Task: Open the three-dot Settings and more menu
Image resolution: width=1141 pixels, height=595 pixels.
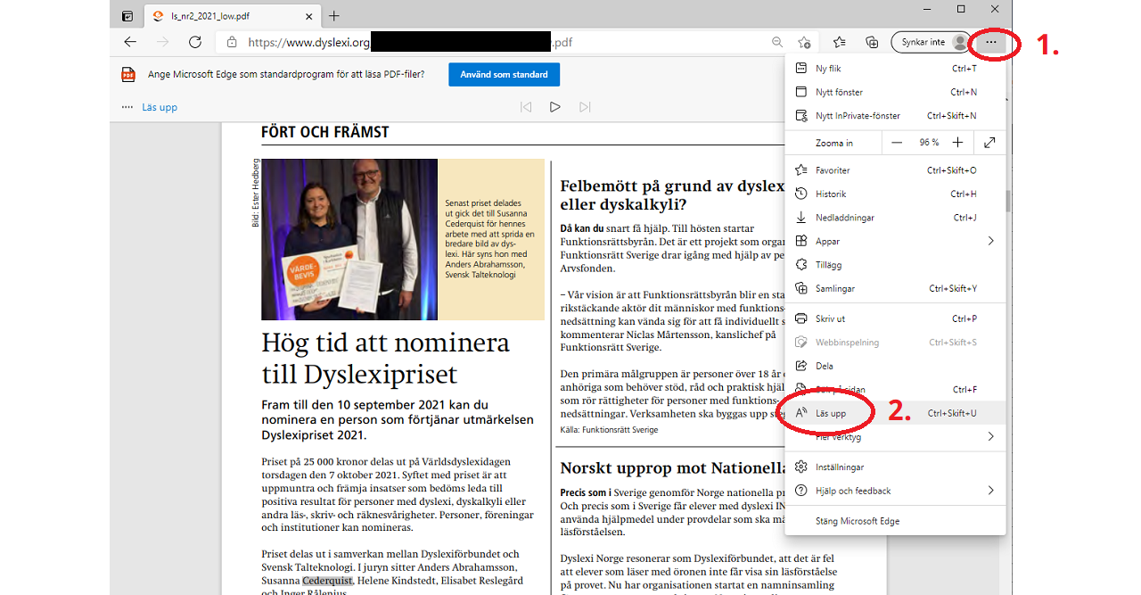Action: click(x=991, y=42)
